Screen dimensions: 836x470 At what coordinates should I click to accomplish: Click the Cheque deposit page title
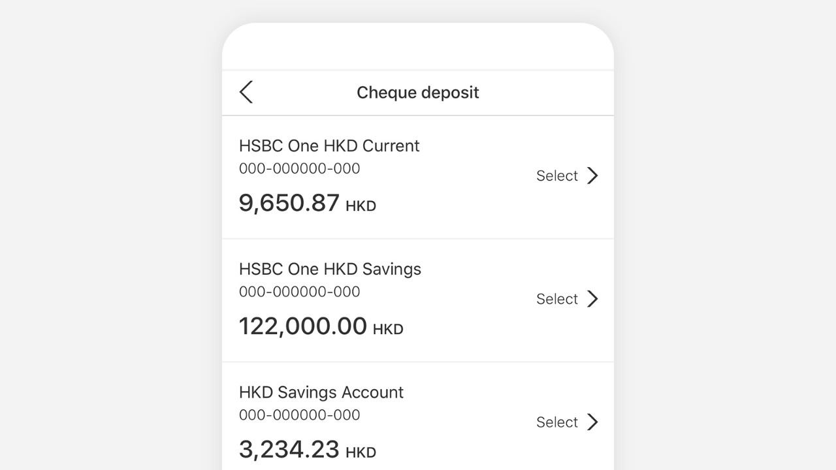(x=418, y=93)
